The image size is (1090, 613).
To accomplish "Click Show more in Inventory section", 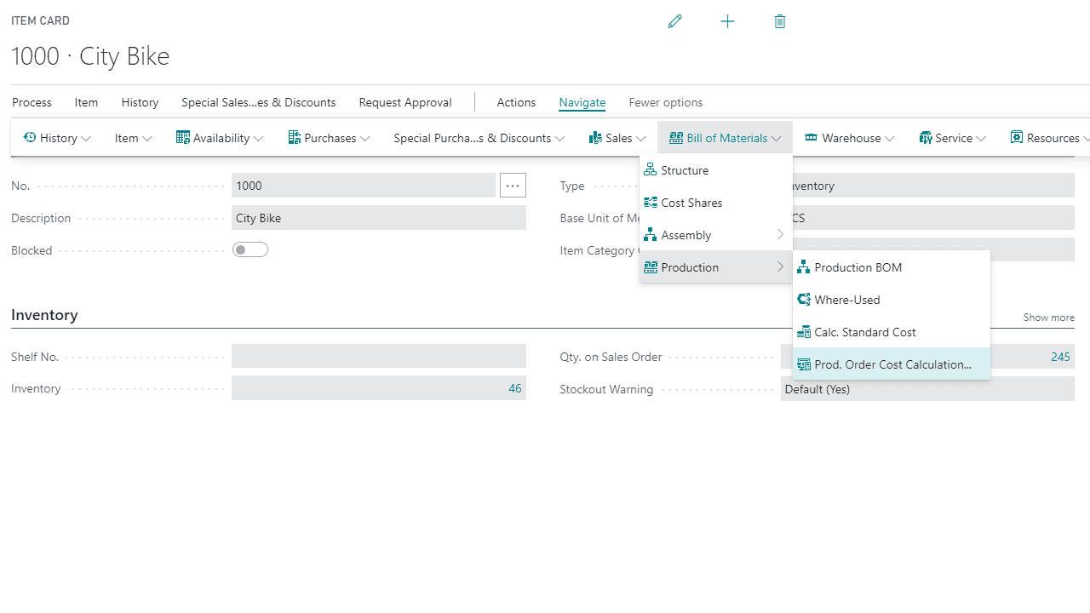I will 1049,318.
